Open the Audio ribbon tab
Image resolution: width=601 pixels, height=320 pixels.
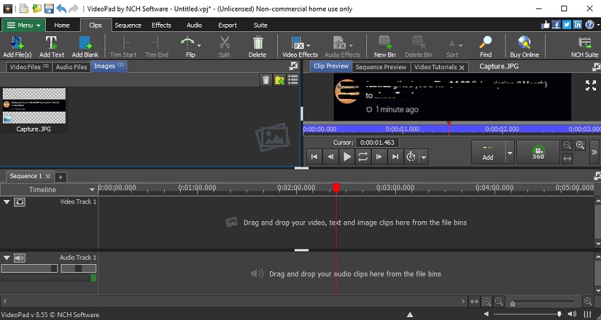point(194,25)
